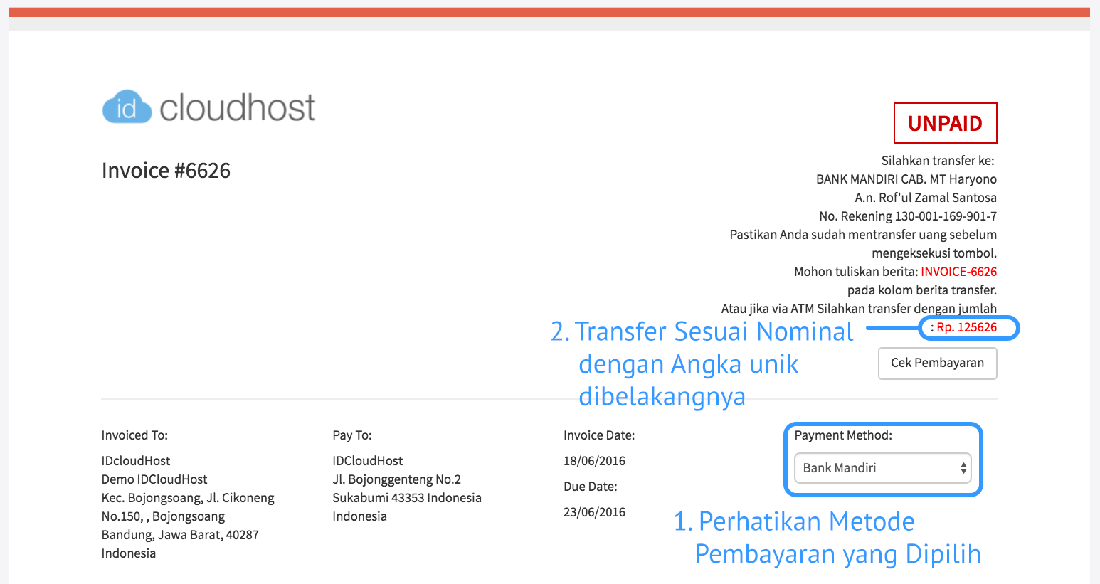The width and height of the screenshot is (1100, 584).
Task: Click the Rp. 125626 transfer amount
Action: tap(966, 327)
